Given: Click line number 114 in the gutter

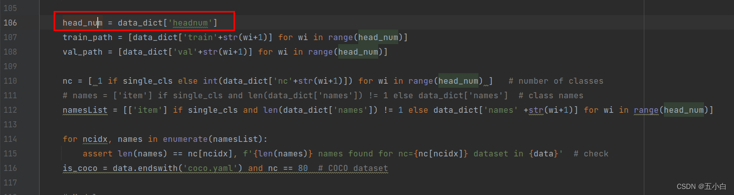Looking at the screenshot, I should pyautogui.click(x=10, y=139).
